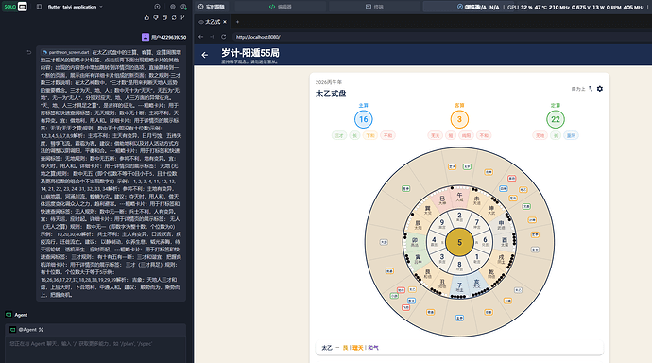
Task: Switch to the 实时跟随 tab
Action: pyautogui.click(x=212, y=7)
